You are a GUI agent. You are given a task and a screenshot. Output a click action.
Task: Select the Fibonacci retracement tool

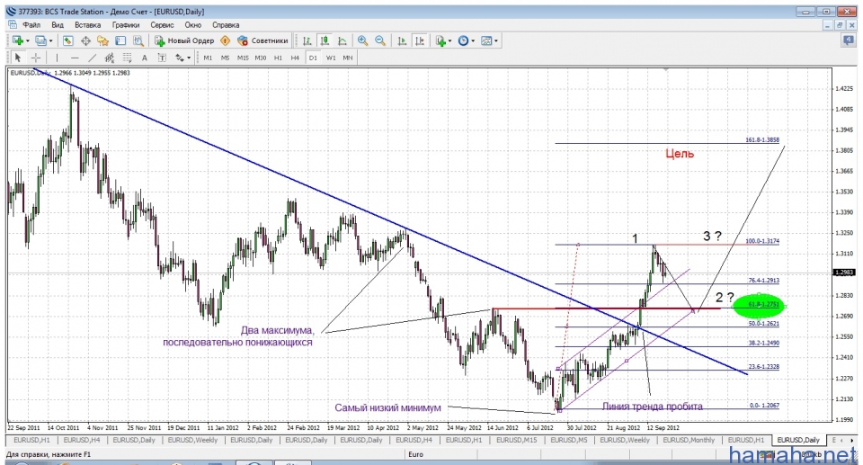127,58
